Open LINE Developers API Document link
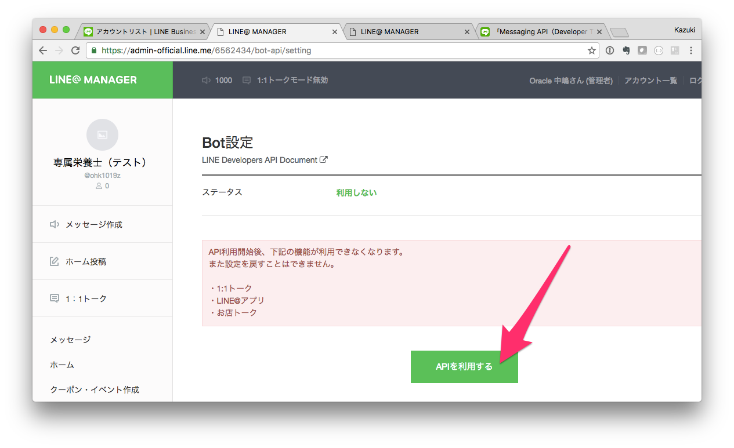 click(265, 160)
